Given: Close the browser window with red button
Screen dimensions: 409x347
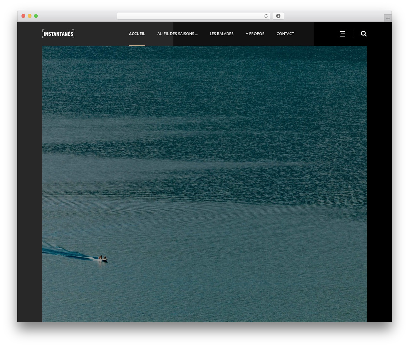Looking at the screenshot, I should [23, 16].
